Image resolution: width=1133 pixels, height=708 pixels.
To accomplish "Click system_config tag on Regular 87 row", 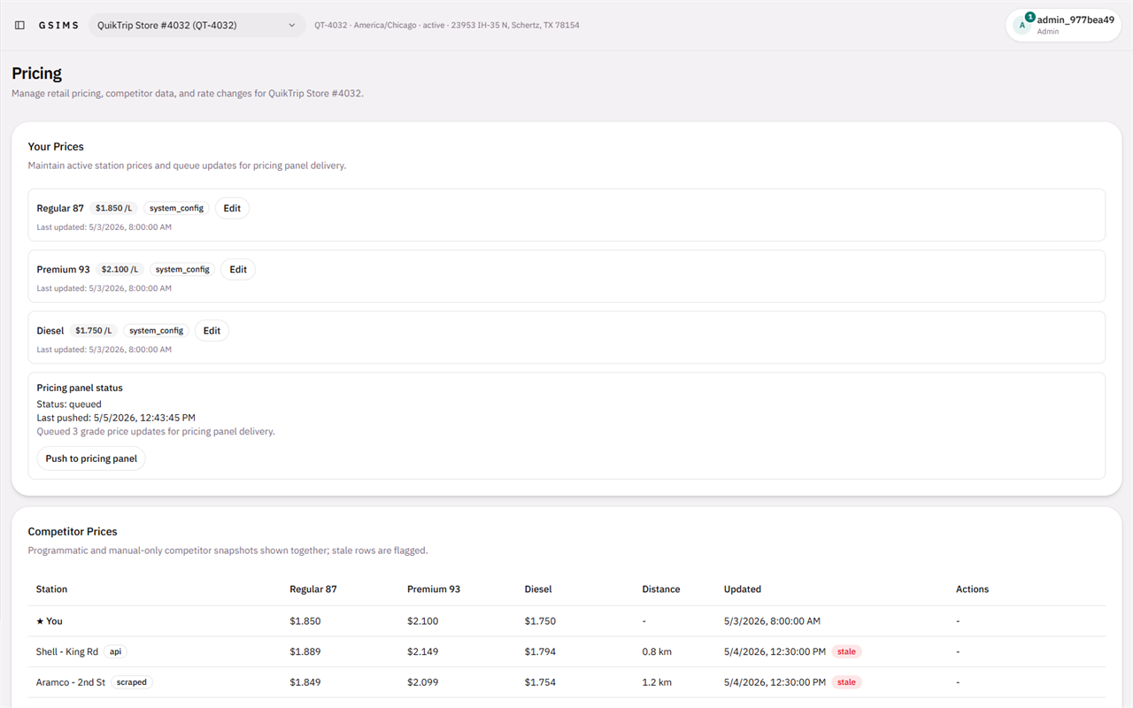I will [176, 208].
